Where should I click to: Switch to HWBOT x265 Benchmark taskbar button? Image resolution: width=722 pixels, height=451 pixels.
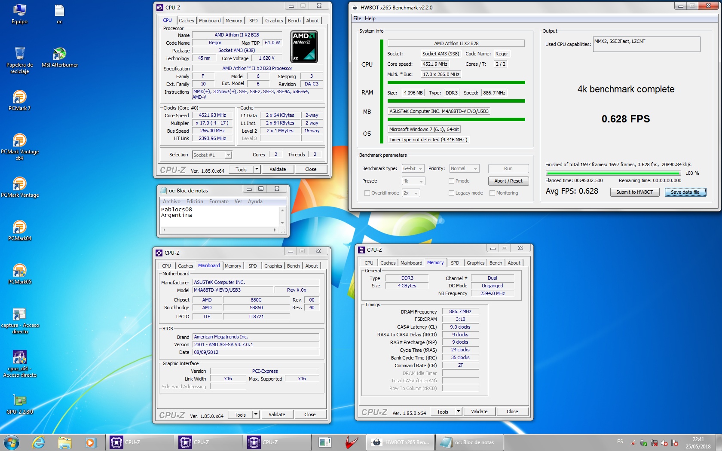[x=400, y=442]
